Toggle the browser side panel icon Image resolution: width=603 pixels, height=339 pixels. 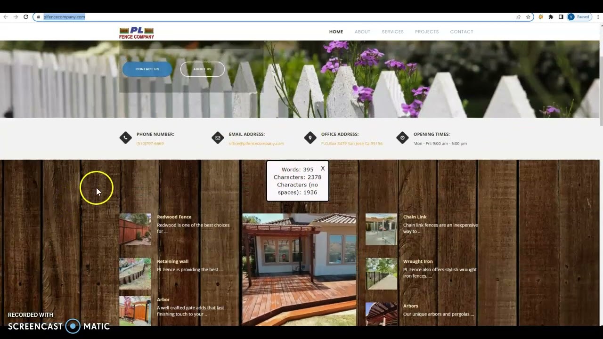pos(561,17)
